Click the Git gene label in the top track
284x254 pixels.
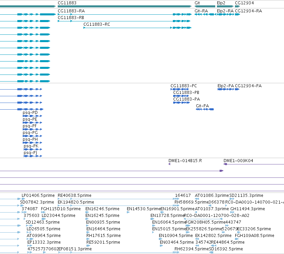(197, 3)
